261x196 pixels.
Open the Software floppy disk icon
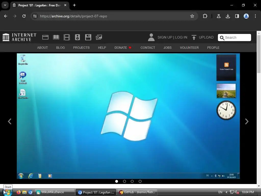coord(88,37)
